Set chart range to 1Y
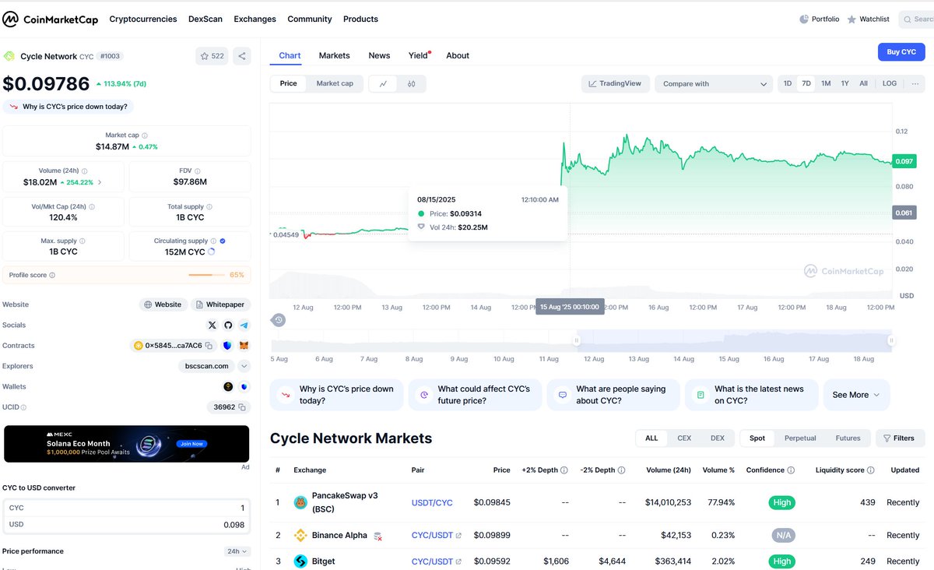 [844, 83]
